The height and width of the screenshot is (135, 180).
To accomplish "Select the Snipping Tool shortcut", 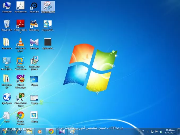I will [x=48, y=7].
